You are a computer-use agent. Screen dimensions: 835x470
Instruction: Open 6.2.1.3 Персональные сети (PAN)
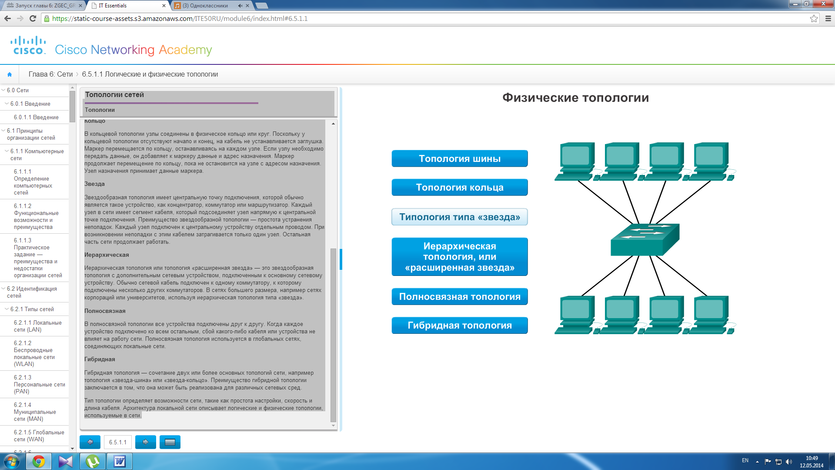[39, 384]
